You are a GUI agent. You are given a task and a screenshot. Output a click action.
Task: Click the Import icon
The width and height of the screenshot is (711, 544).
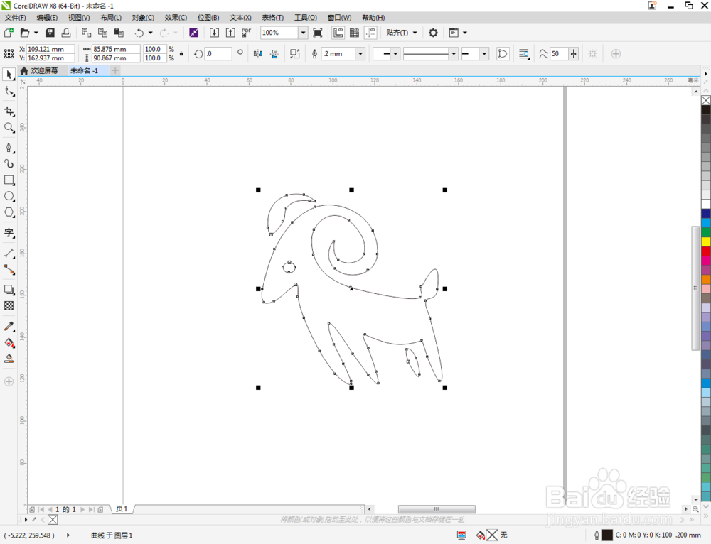pyautogui.click(x=214, y=33)
